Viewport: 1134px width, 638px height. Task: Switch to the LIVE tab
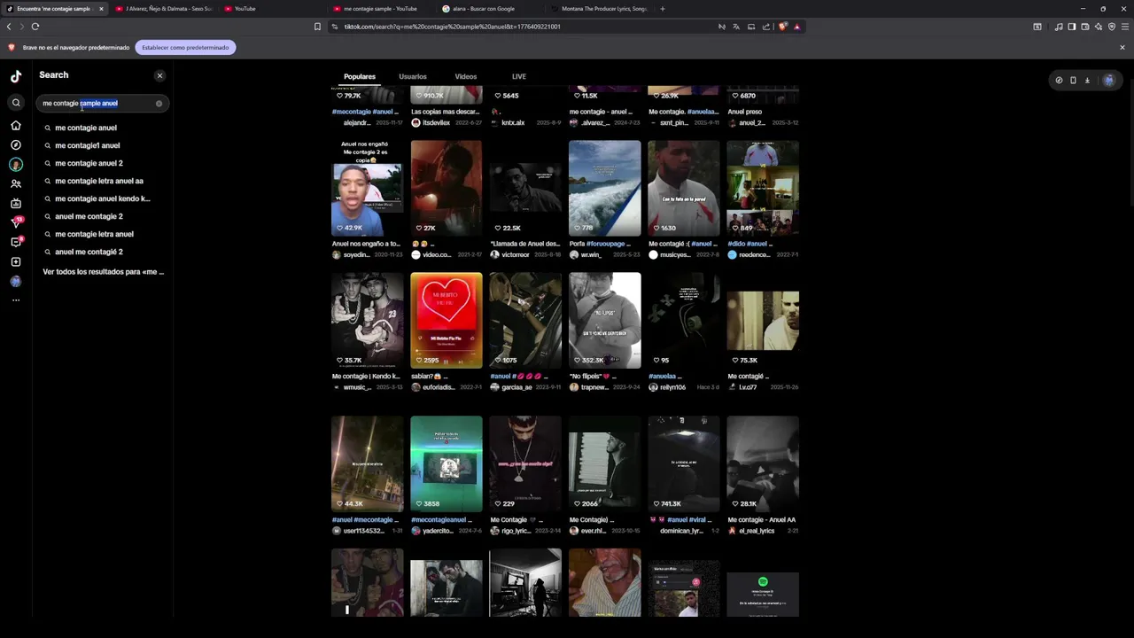[519, 77]
